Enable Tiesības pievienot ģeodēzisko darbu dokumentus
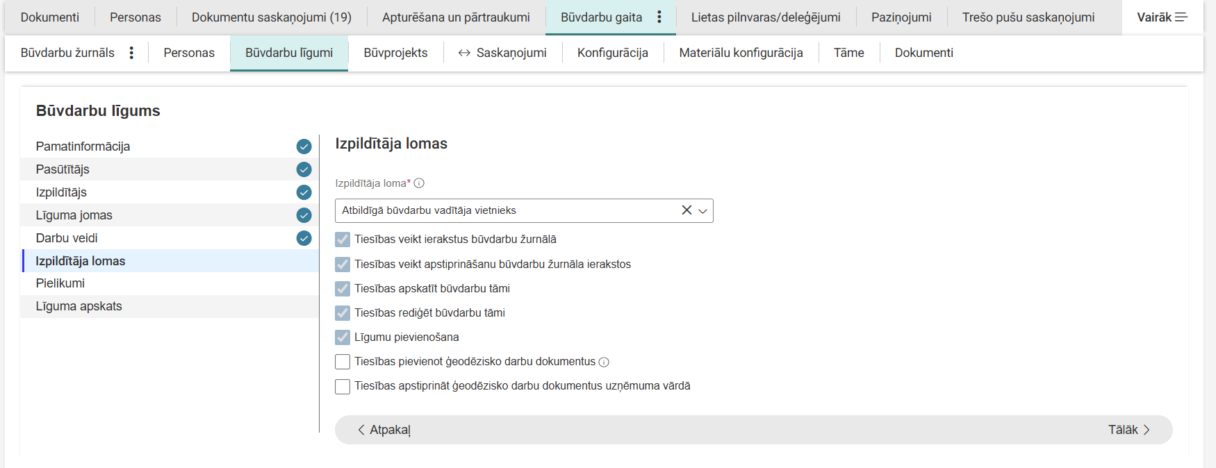Screen dimensions: 1216x468 (x=343, y=362)
